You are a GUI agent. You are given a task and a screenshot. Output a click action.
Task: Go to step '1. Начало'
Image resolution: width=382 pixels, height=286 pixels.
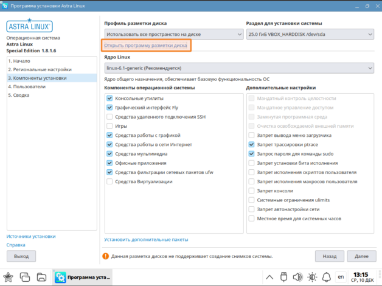(52, 61)
